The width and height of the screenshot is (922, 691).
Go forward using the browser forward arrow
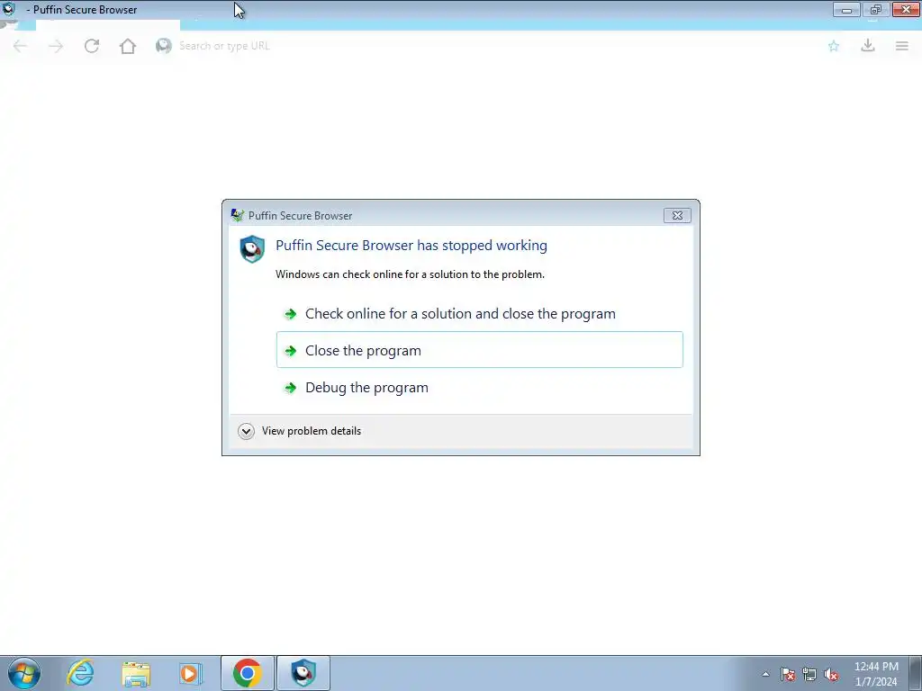point(56,46)
